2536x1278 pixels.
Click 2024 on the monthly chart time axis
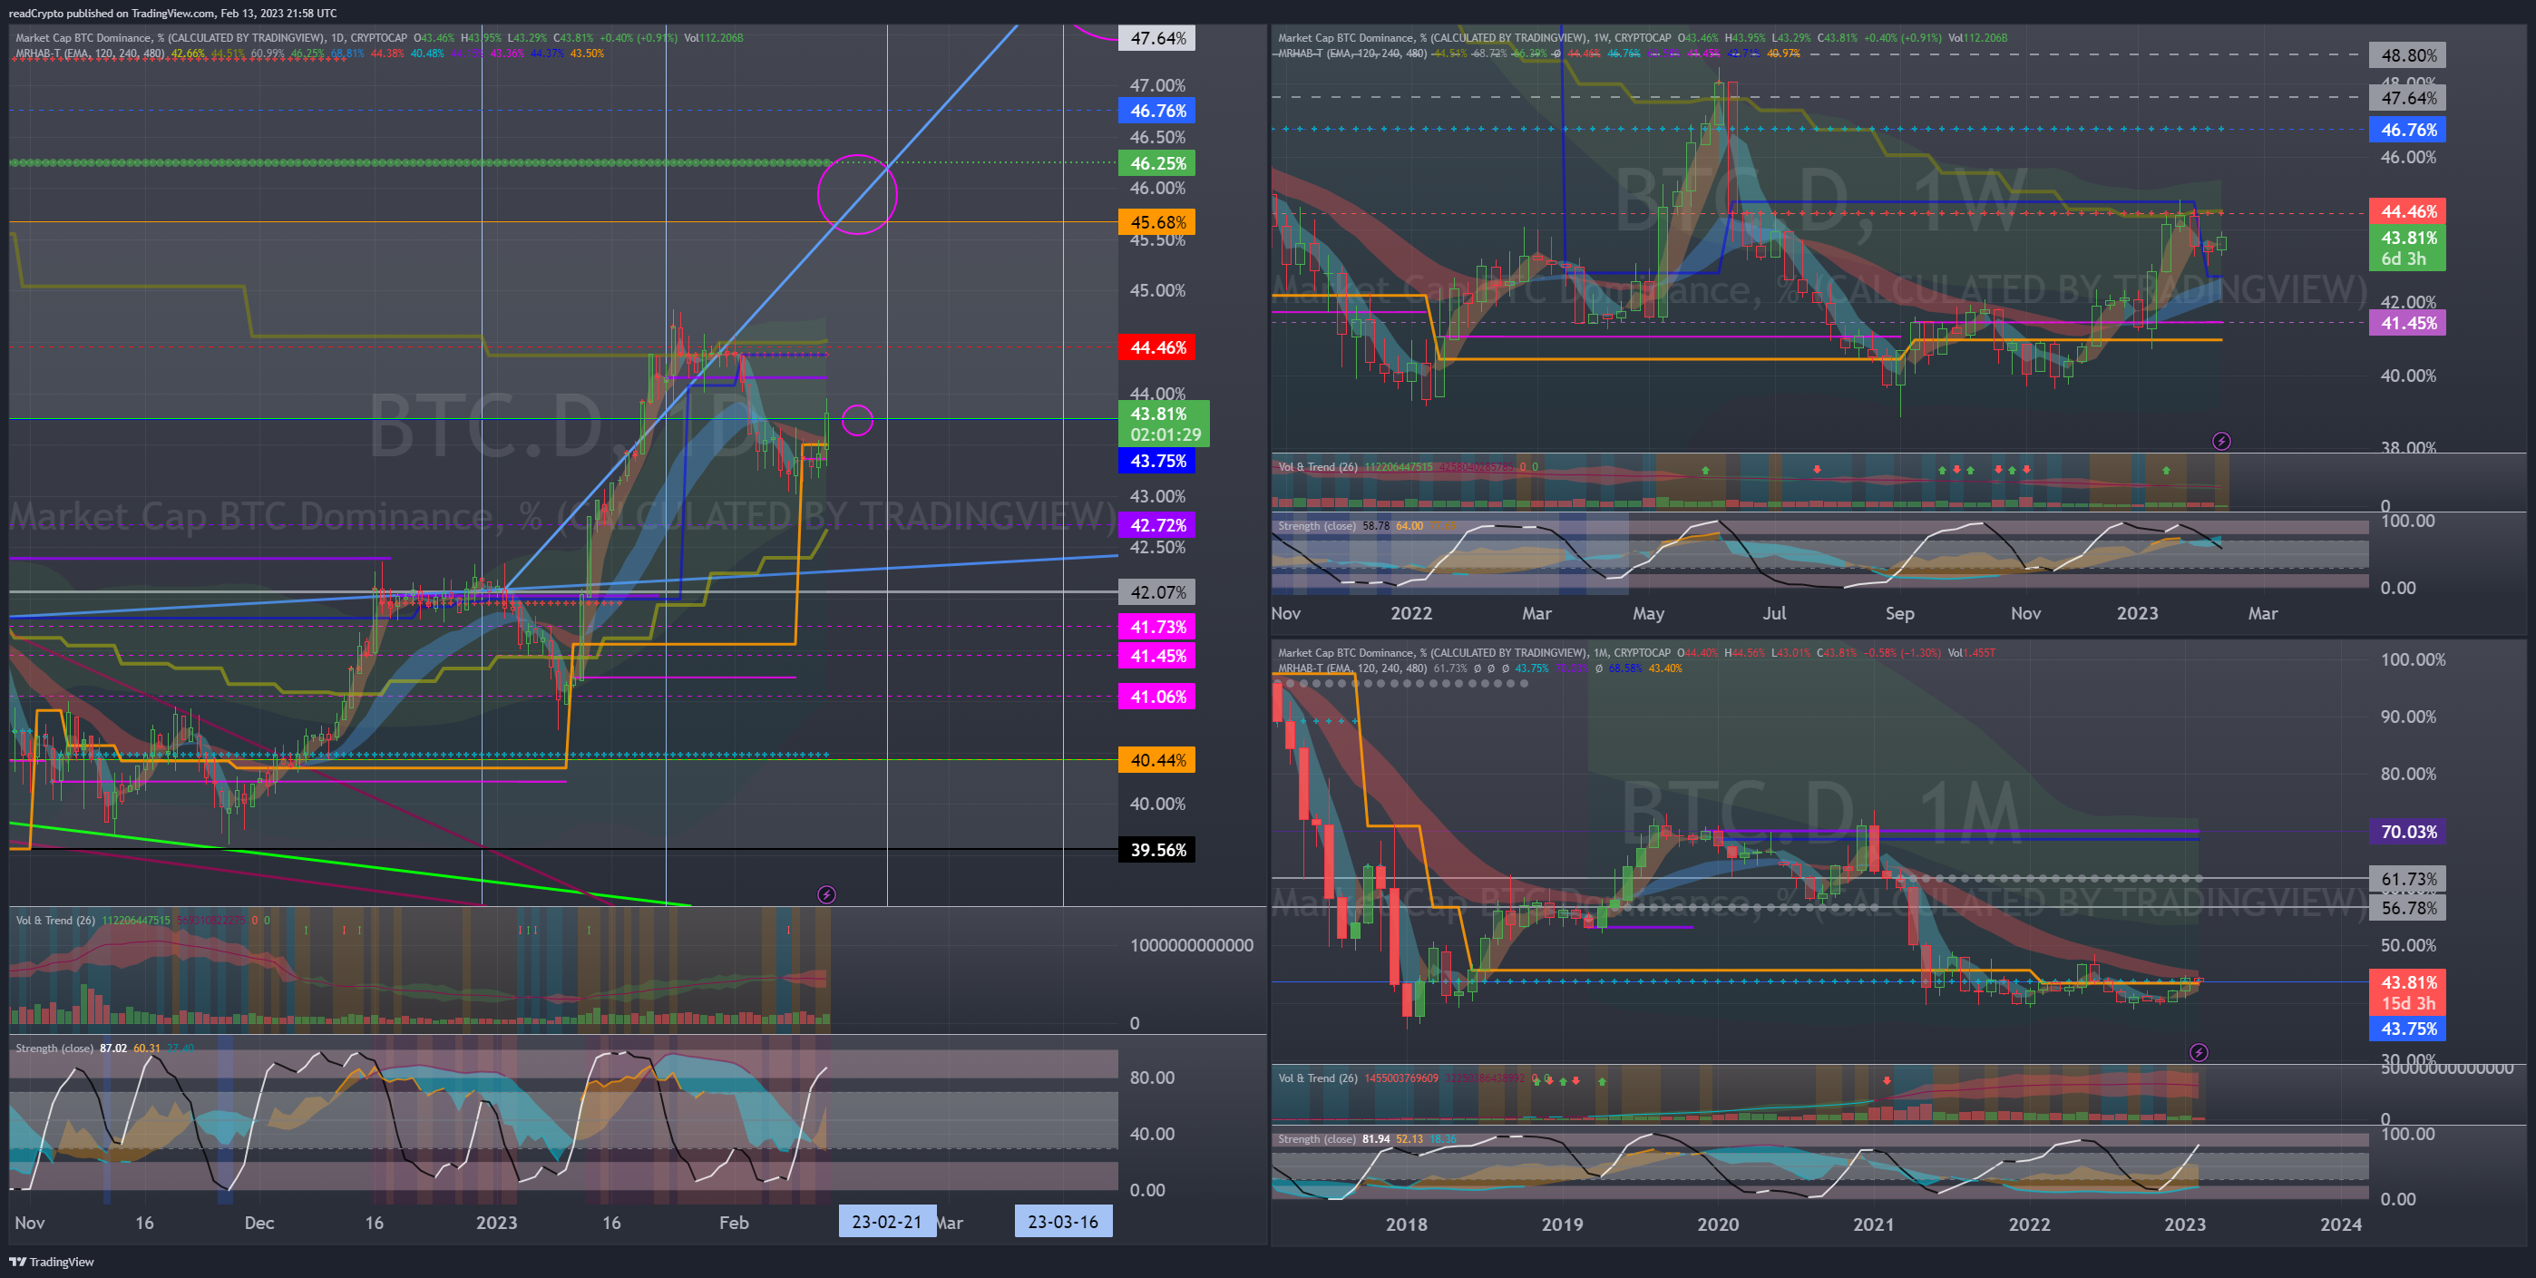pyautogui.click(x=2340, y=1224)
